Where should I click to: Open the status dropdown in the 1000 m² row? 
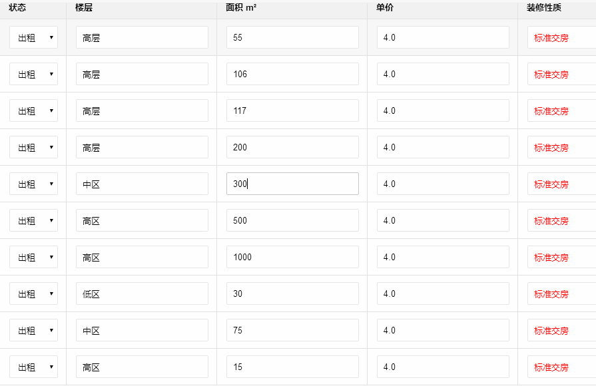[x=33, y=258]
